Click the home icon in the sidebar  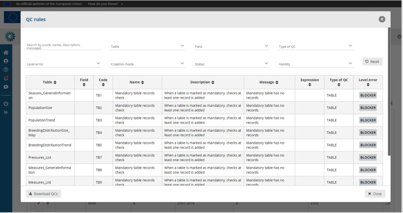[6, 53]
